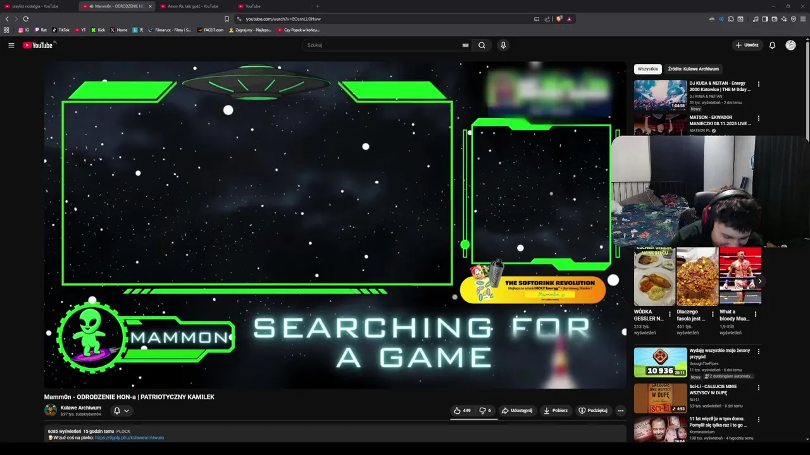Open options for Dlaczego fasola short
The width and height of the screenshot is (810, 455).
tap(713, 314)
